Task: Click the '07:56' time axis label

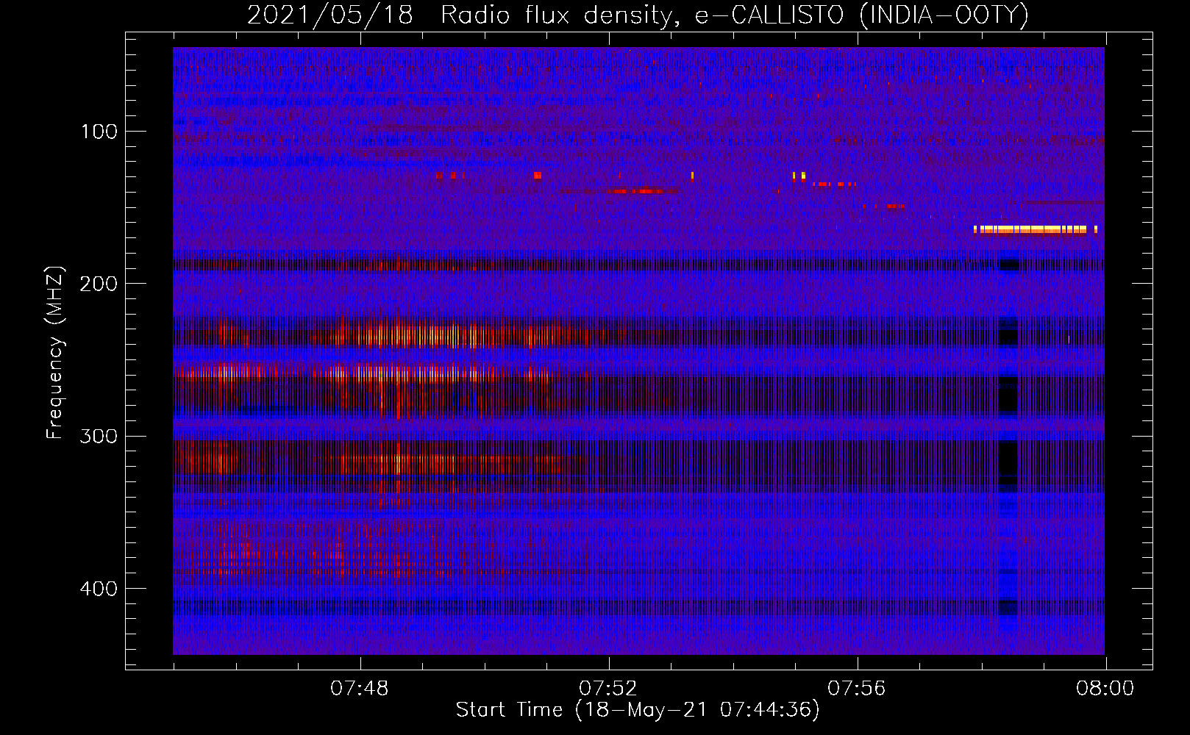Action: click(856, 689)
